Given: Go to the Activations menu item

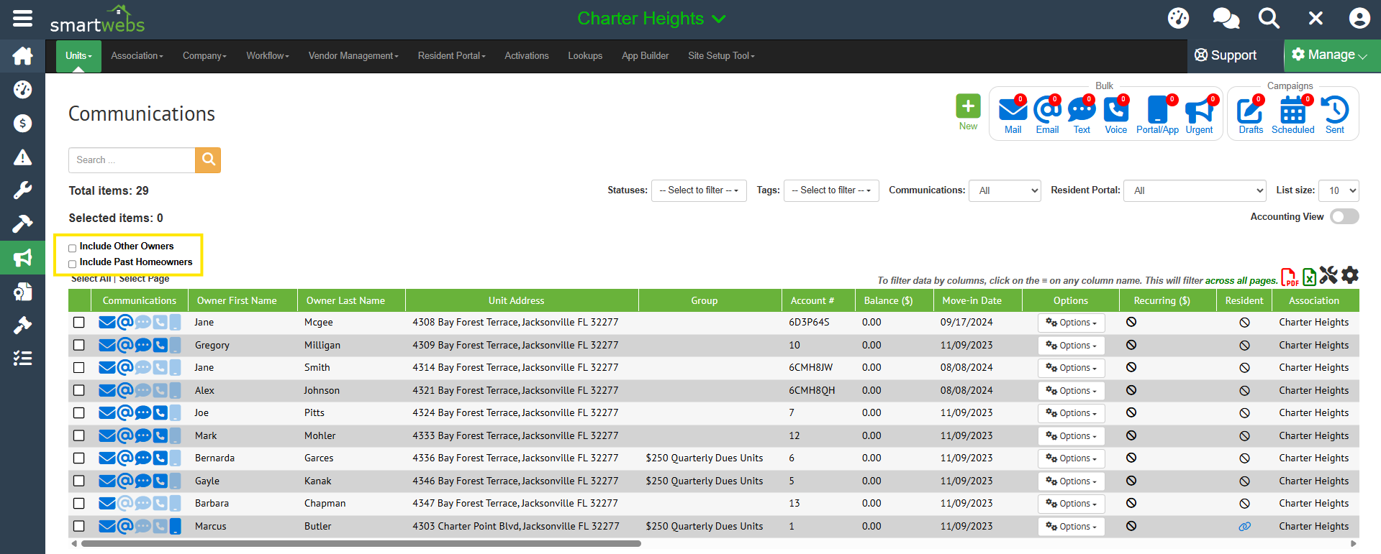Looking at the screenshot, I should 526,56.
